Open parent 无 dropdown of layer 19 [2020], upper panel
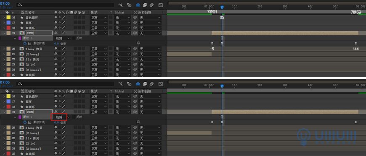Image resolution: width=366 pixels, height=156 pixels. click(x=150, y=33)
